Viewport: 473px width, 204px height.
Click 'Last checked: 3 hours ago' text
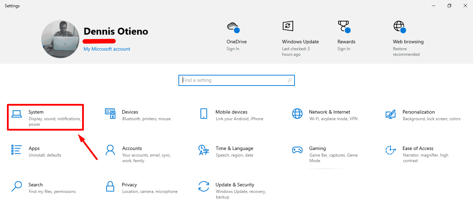pos(296,52)
